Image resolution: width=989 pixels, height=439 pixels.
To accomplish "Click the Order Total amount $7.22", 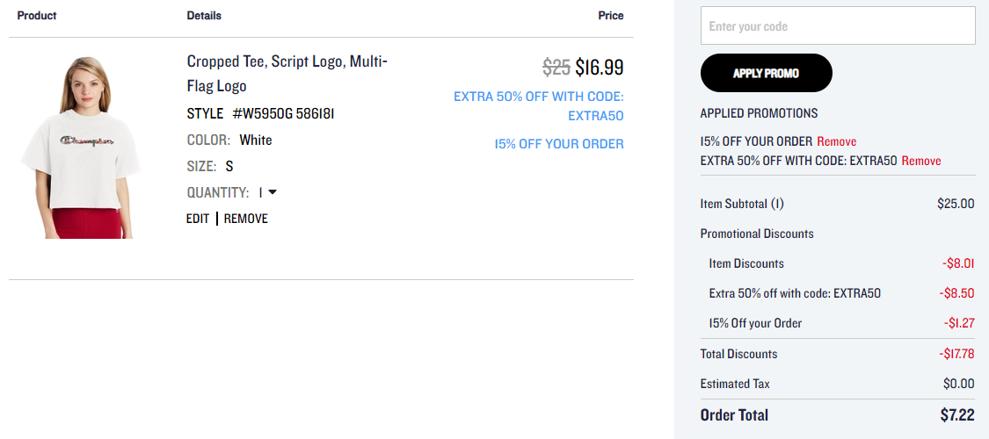I will (957, 415).
